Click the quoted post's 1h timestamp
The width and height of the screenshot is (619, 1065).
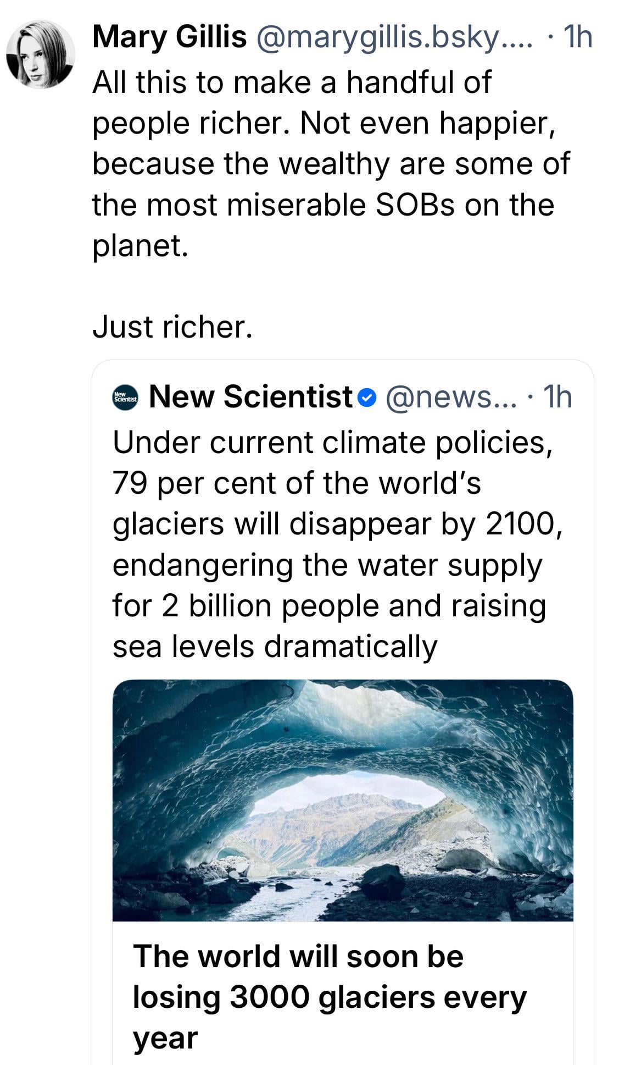click(556, 397)
